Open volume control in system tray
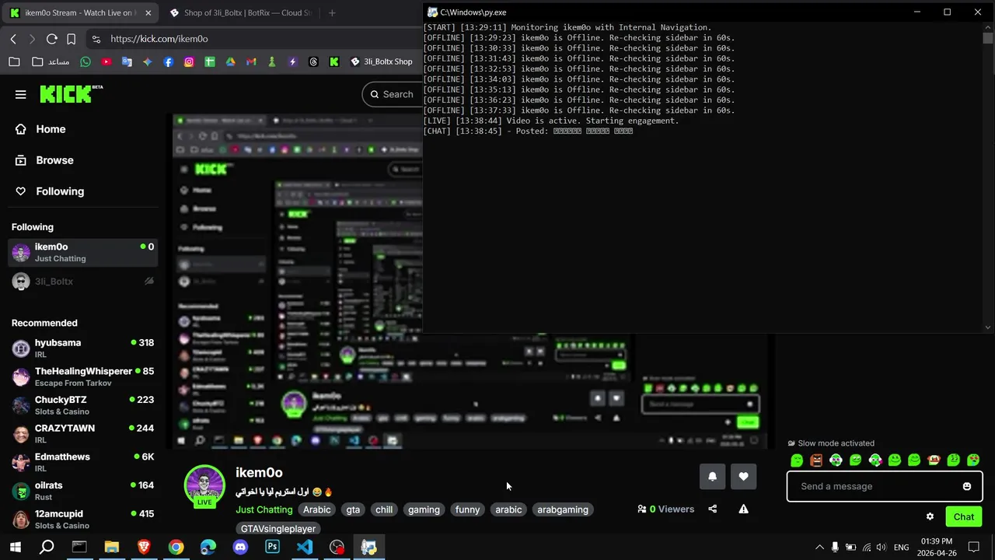This screenshot has height=560, width=995. pyautogui.click(x=882, y=548)
